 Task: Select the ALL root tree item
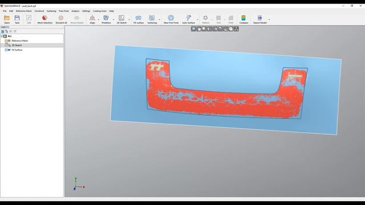pos(10,36)
